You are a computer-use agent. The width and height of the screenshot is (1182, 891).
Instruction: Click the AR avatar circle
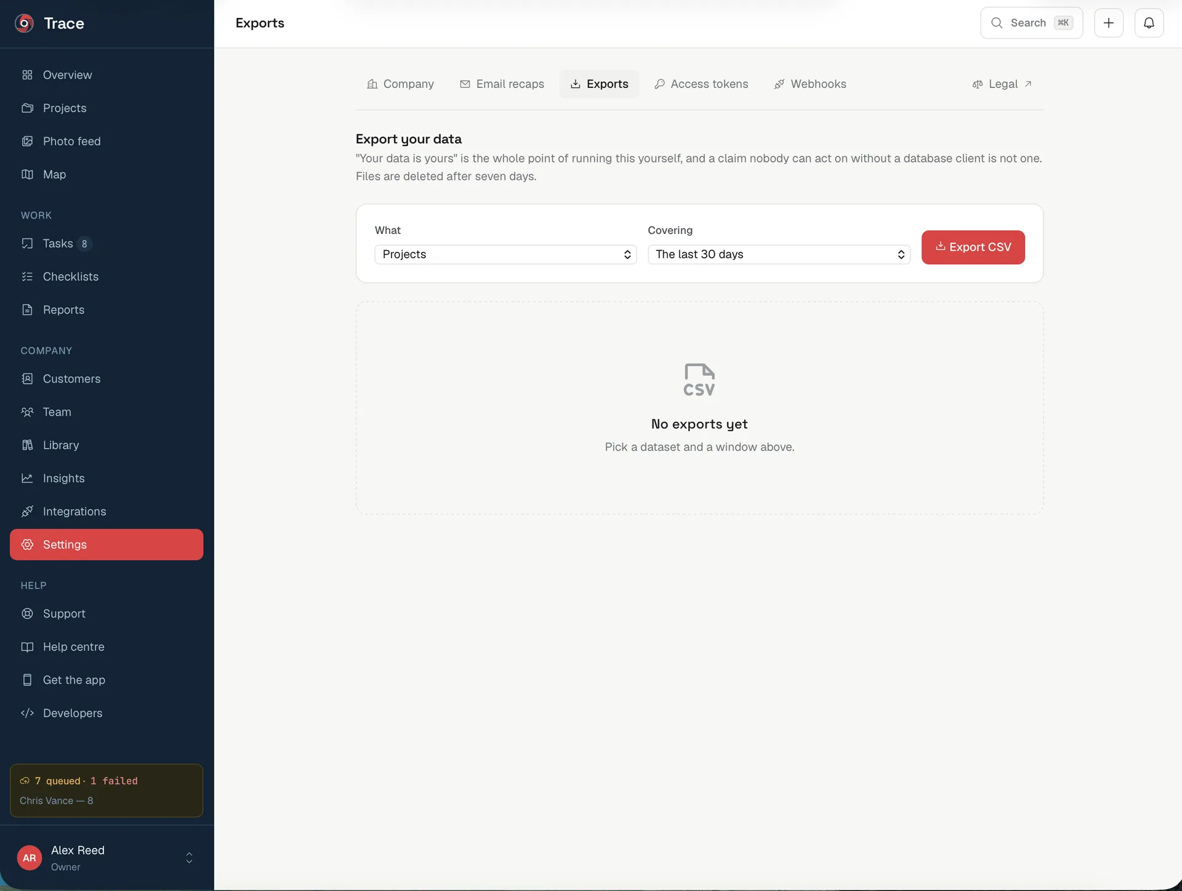tap(30, 858)
